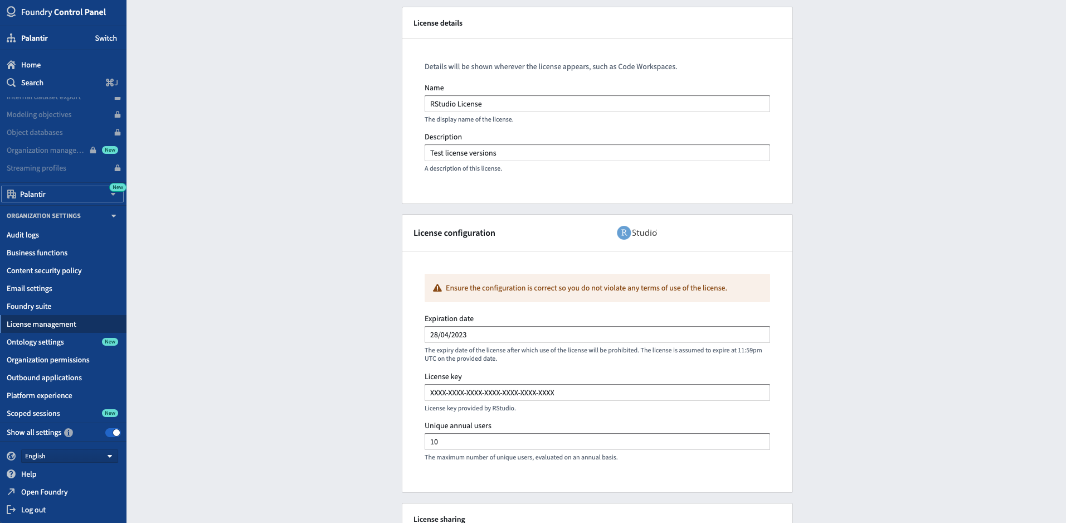
Task: Click the info icon beside Show all settings
Action: tap(69, 433)
